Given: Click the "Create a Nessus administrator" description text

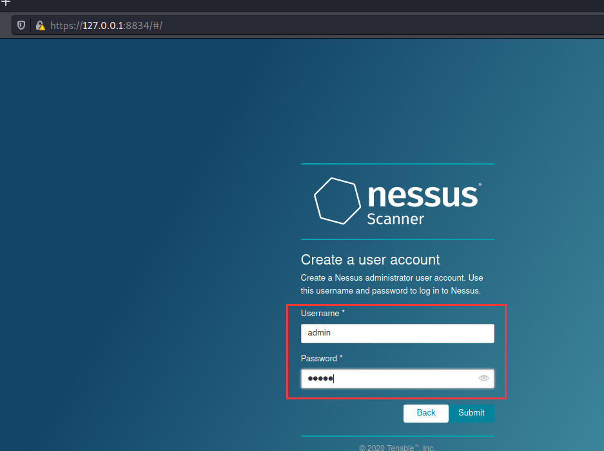Looking at the screenshot, I should click(x=391, y=284).
